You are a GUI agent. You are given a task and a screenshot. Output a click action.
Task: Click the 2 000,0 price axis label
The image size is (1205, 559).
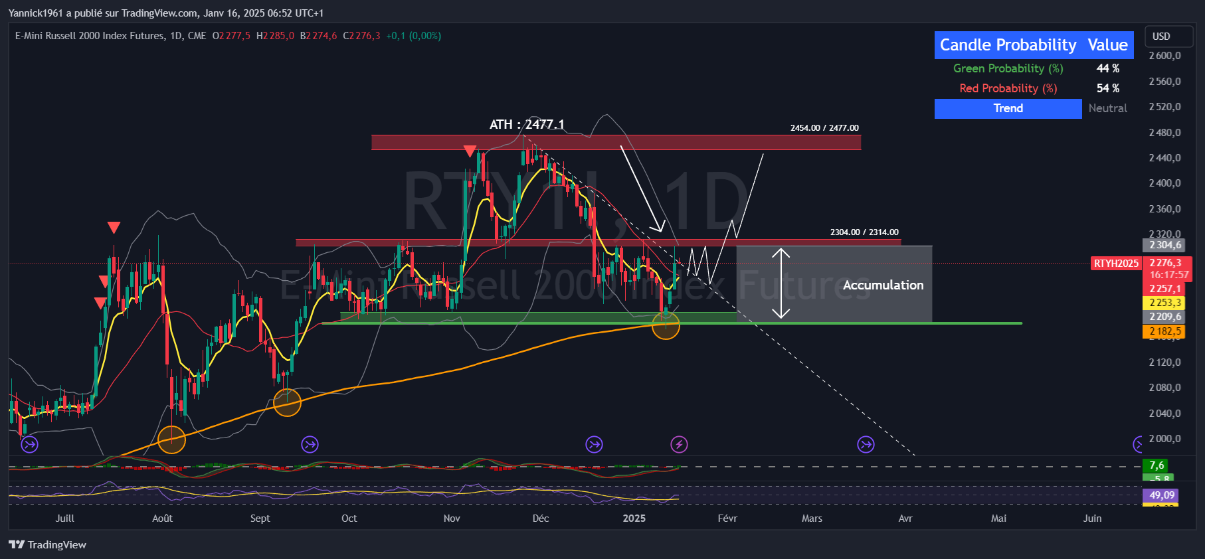(x=1165, y=439)
